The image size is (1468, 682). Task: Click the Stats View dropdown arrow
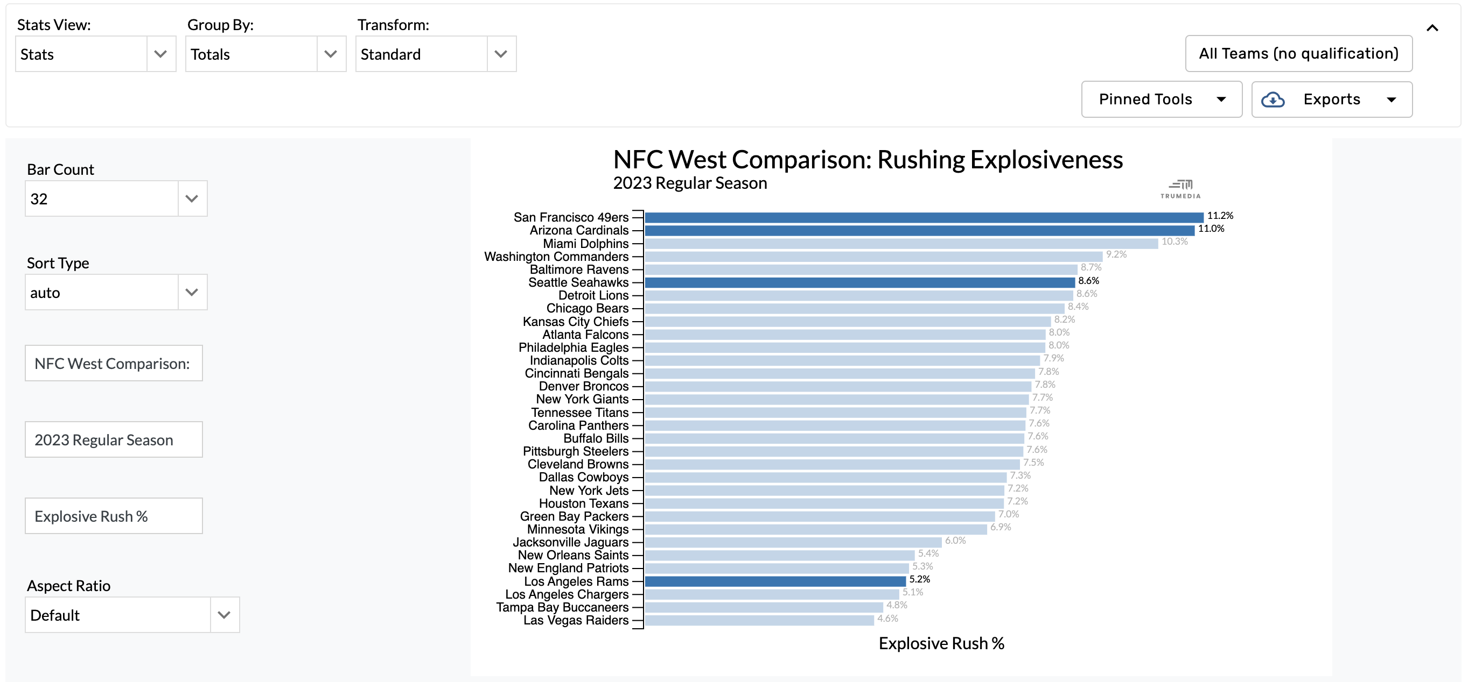160,53
